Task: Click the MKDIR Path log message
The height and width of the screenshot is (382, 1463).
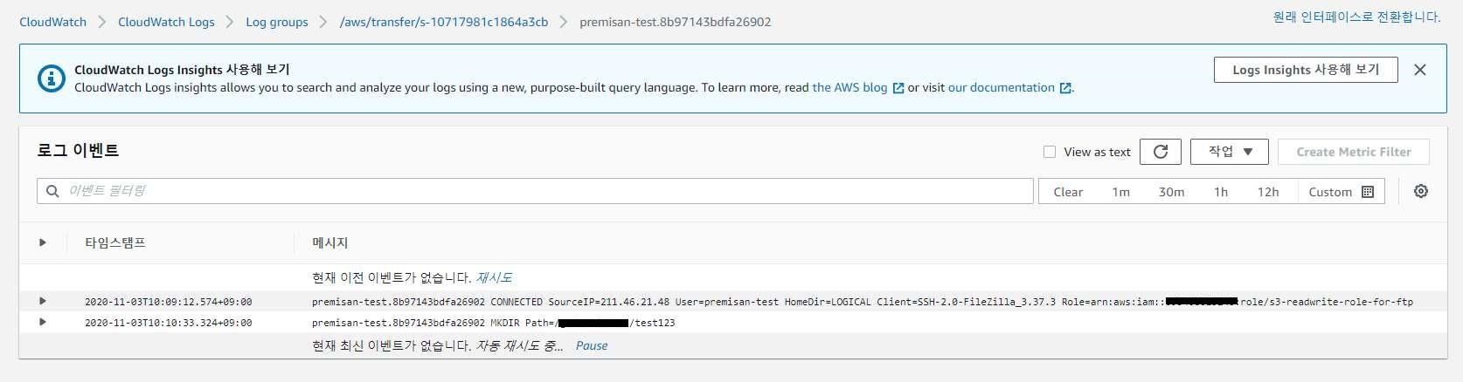Action: 494,323
